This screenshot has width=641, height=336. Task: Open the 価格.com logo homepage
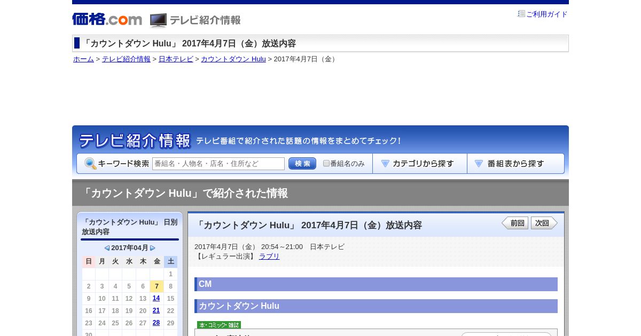(107, 19)
